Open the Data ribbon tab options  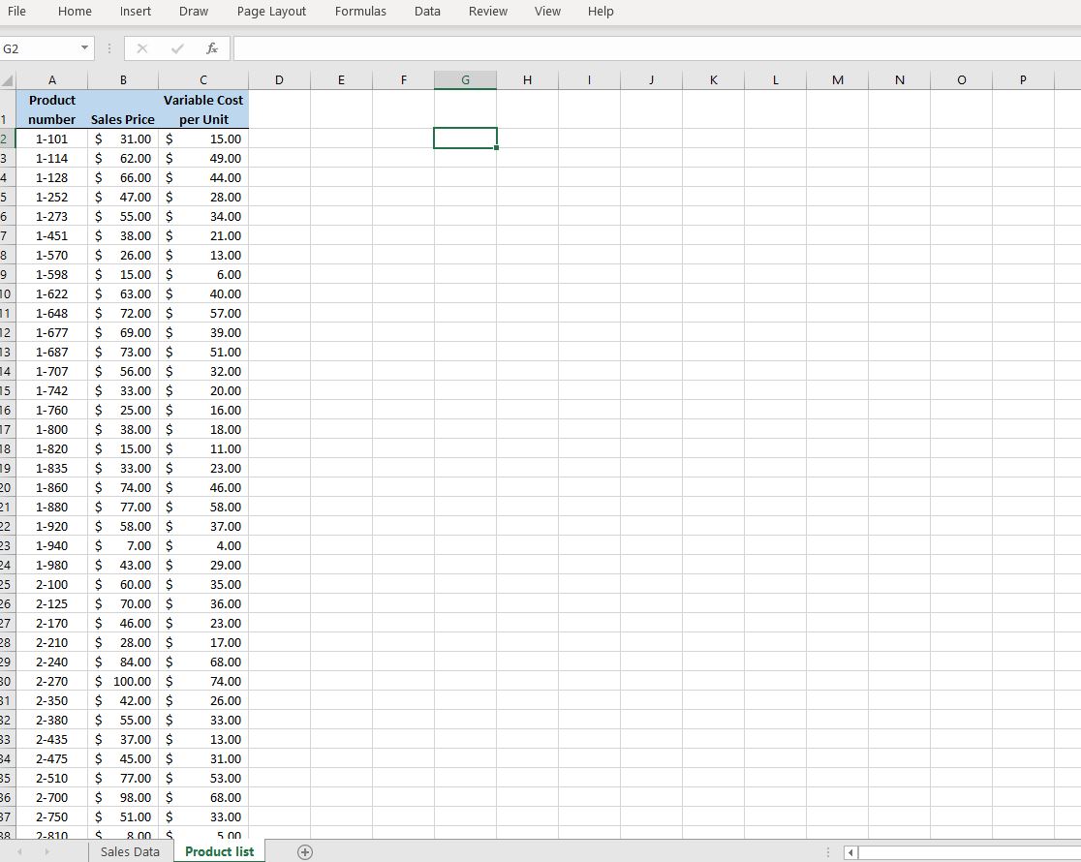(x=427, y=12)
